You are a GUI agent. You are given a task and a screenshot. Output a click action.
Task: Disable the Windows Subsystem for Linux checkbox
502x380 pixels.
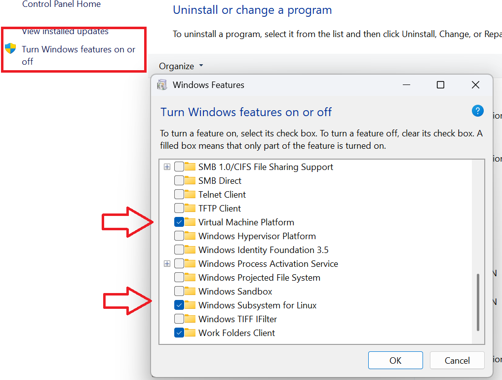coord(179,305)
